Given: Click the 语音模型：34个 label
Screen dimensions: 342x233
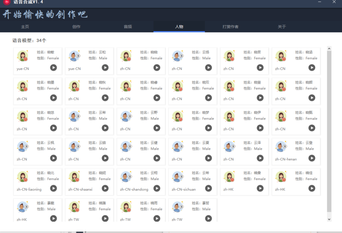Looking at the screenshot, I should point(29,40).
